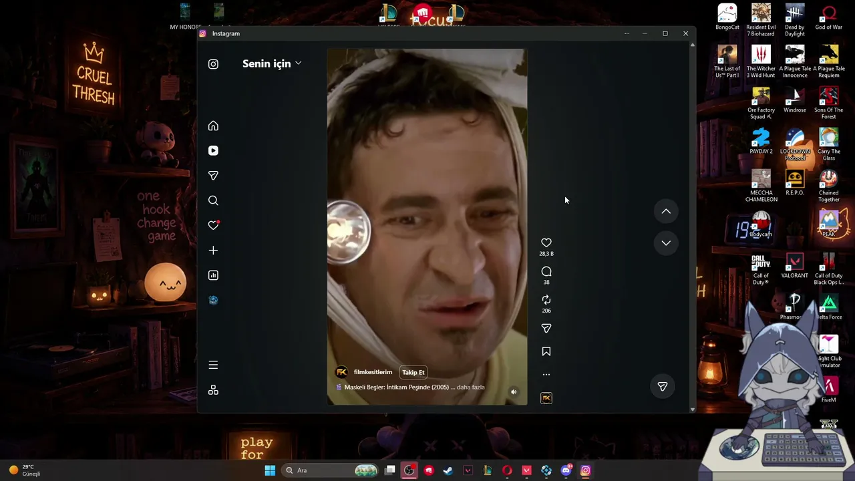Screen dimensions: 855x481
Task: Select A Plague Tale Requiem shortcut
Action: (x=829, y=62)
